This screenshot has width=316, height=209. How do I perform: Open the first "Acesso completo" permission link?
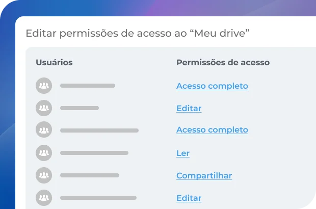point(212,86)
